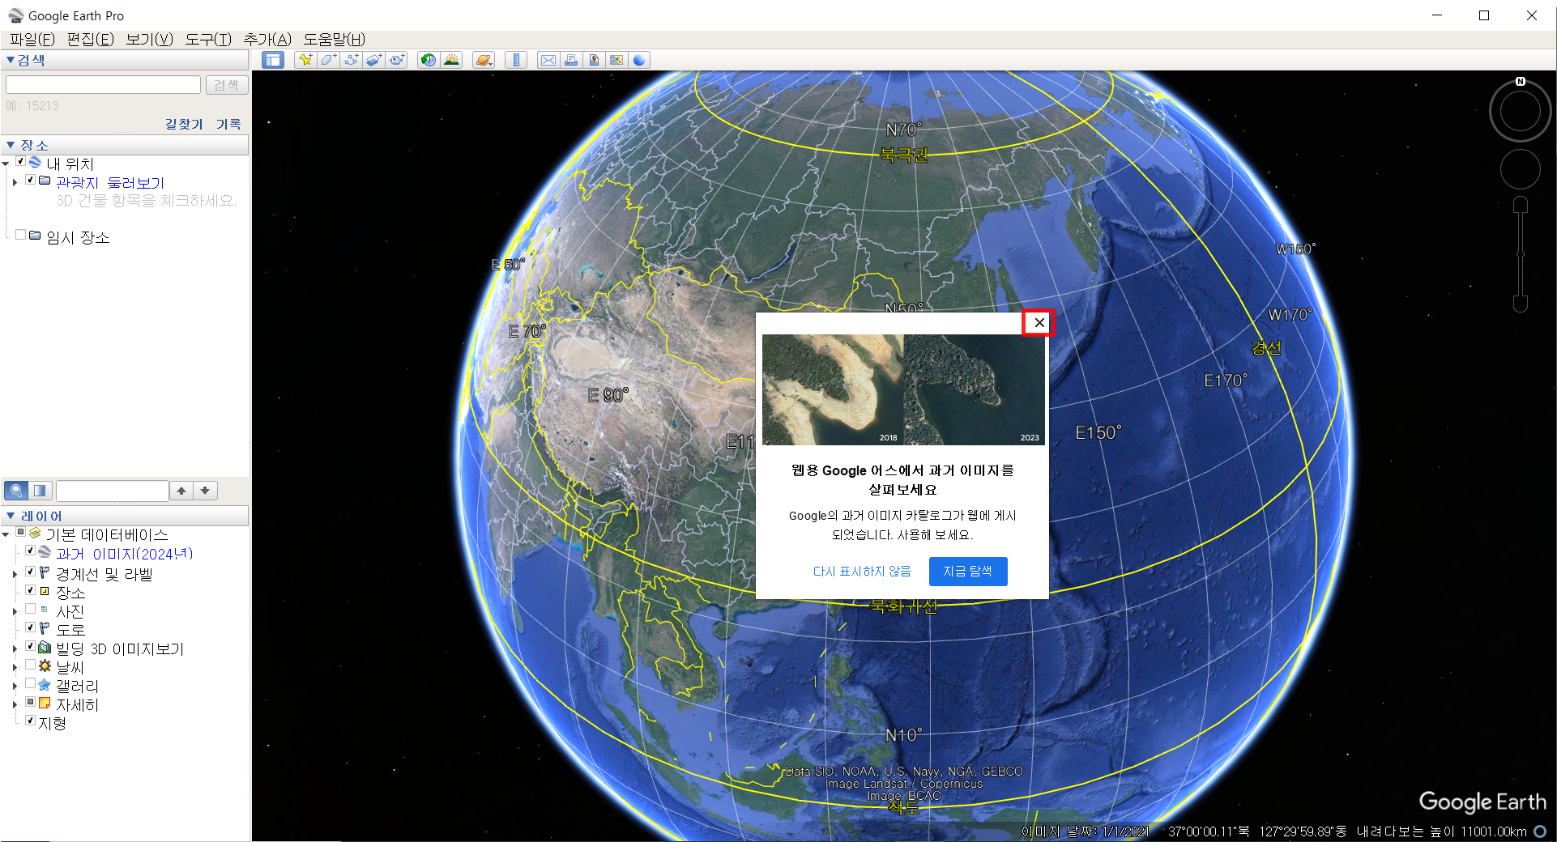The image size is (1557, 842).
Task: Toggle 빌딩 3D 이미지보기 checkbox
Action: (30, 647)
